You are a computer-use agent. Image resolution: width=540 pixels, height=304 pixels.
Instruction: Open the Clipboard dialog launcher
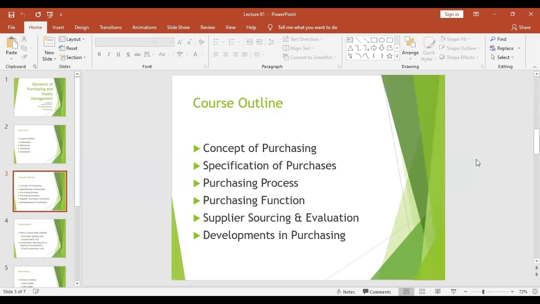tap(35, 67)
